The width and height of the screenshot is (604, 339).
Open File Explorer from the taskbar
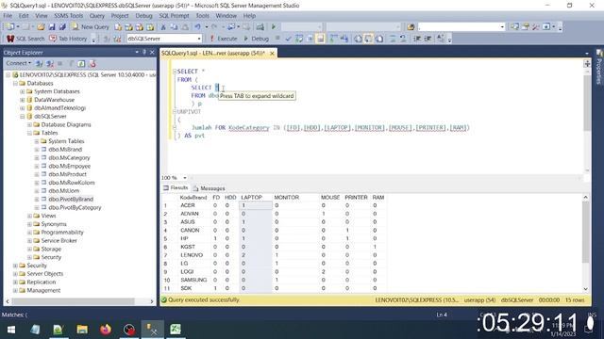(82, 330)
